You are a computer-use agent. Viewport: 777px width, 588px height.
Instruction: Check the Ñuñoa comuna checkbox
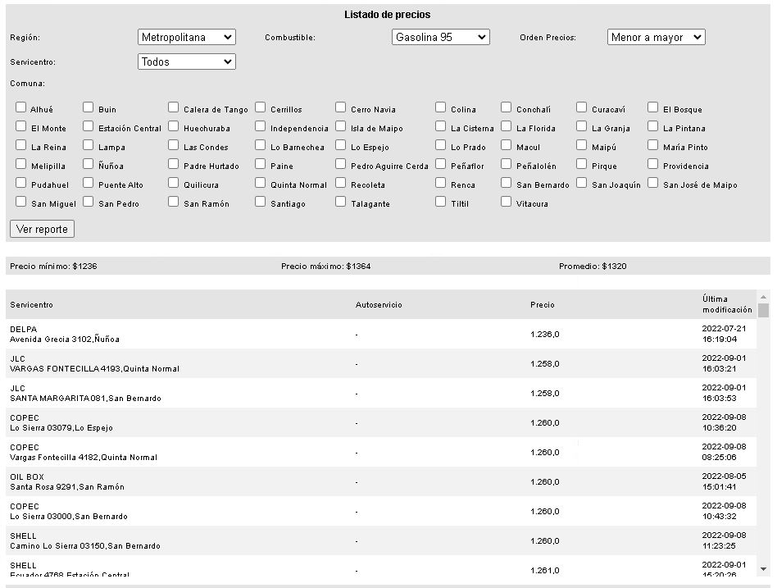pos(89,164)
